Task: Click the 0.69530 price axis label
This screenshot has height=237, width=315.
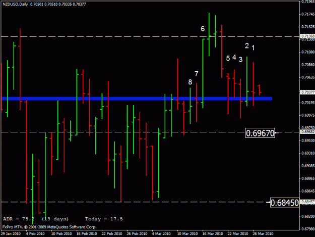Action: click(308, 140)
